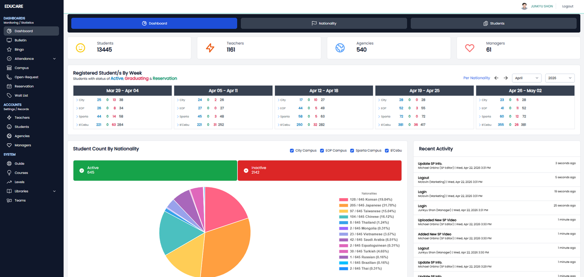The image size is (584, 277).
Task: Click the Wait List tag icon
Action: coord(9,96)
